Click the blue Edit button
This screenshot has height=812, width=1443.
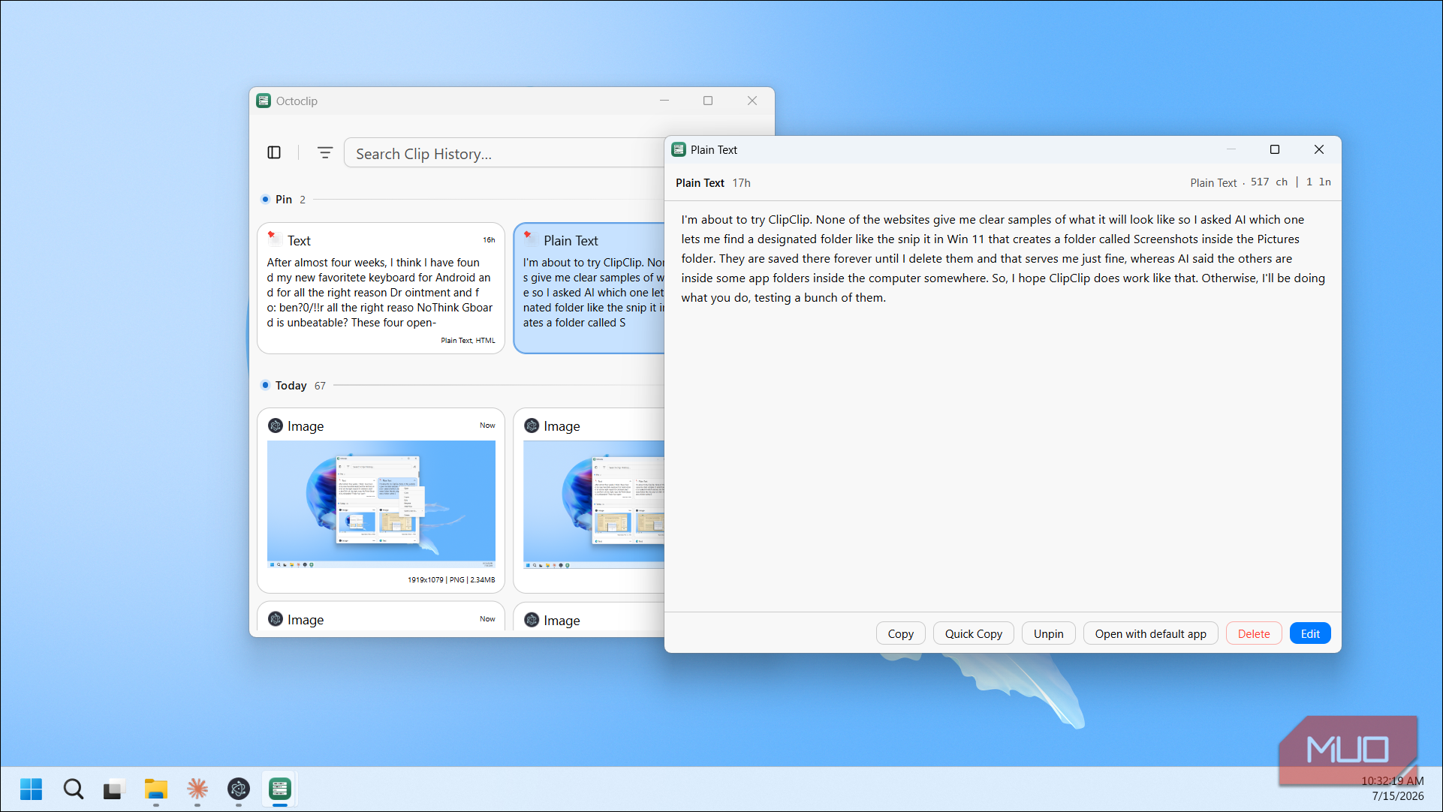point(1310,633)
